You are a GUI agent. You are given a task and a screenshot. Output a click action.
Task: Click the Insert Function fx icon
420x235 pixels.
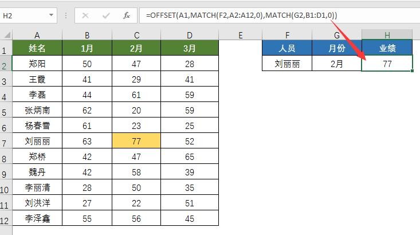[127, 15]
